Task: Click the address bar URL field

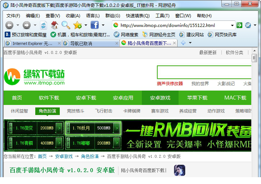Action: click(x=174, y=26)
